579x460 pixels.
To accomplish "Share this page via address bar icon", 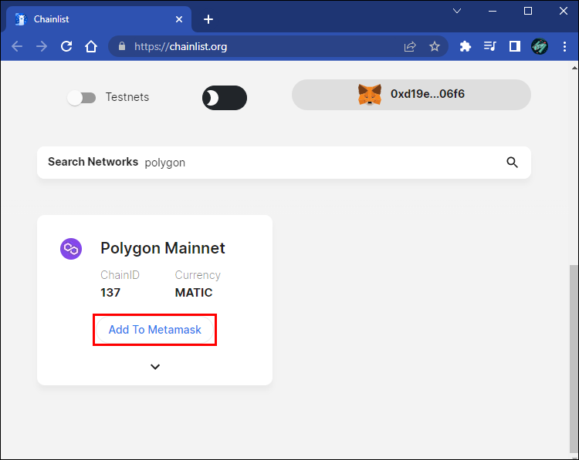I will click(x=410, y=46).
